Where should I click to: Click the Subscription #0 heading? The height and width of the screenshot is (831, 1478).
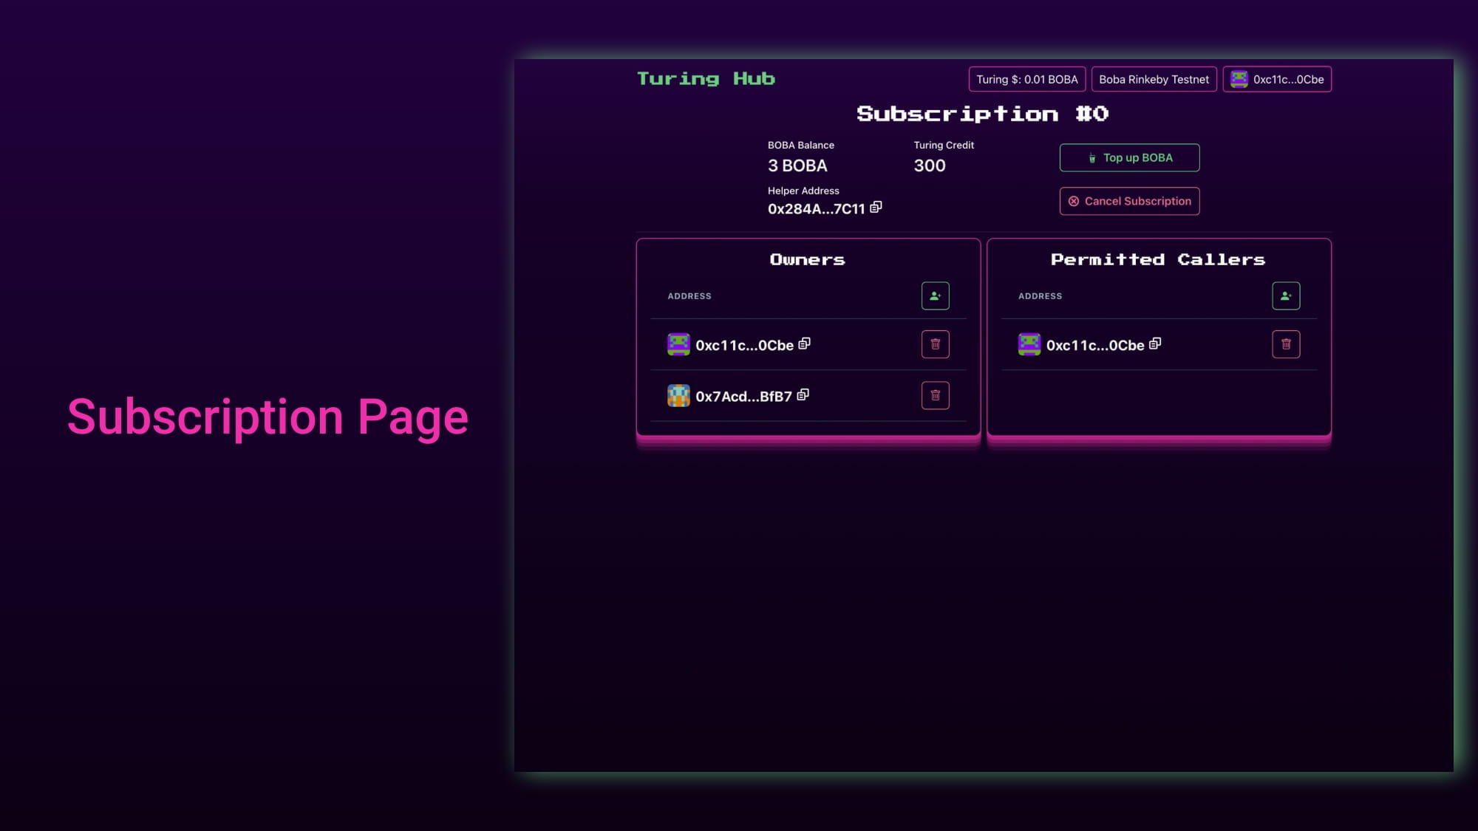[983, 114]
